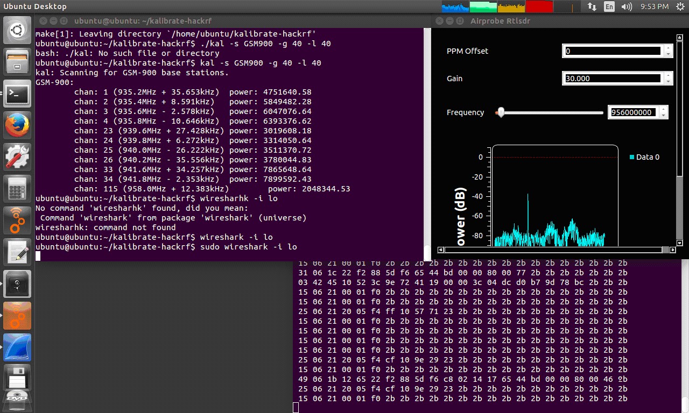Click the Airprobe Rtlsdr window title
Image resolution: width=689 pixels, height=413 pixels.
[500, 21]
